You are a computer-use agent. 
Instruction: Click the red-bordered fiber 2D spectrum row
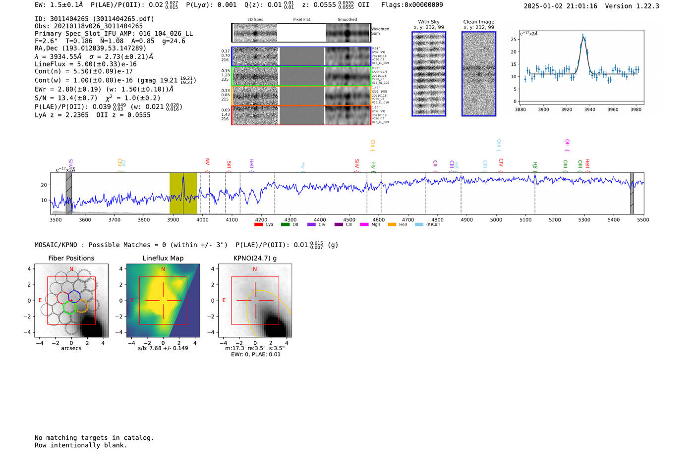pos(301,115)
